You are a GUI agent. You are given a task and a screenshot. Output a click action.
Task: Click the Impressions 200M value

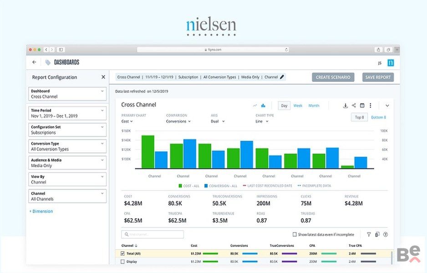pos(263,203)
